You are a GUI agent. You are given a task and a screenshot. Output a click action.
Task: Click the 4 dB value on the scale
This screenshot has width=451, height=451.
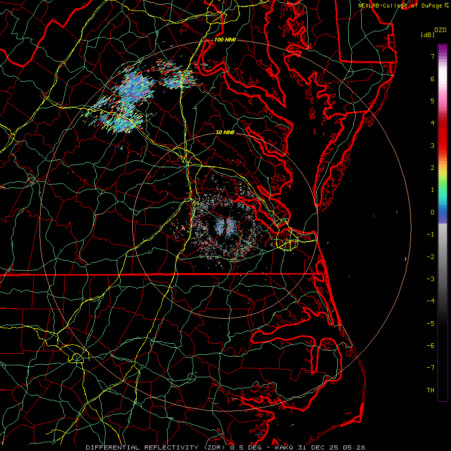coord(432,123)
